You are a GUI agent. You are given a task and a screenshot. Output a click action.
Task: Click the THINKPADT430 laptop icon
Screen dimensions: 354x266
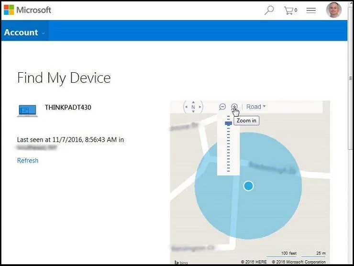(28, 111)
